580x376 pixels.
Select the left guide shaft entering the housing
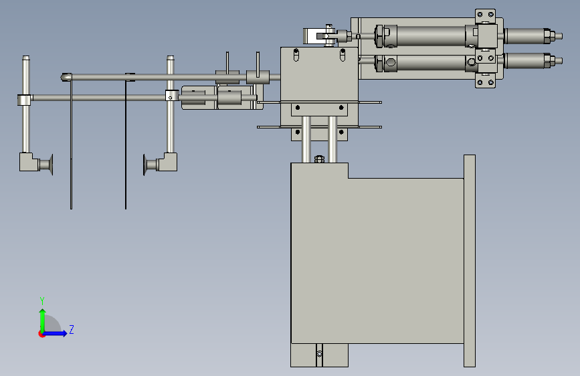(x=306, y=140)
